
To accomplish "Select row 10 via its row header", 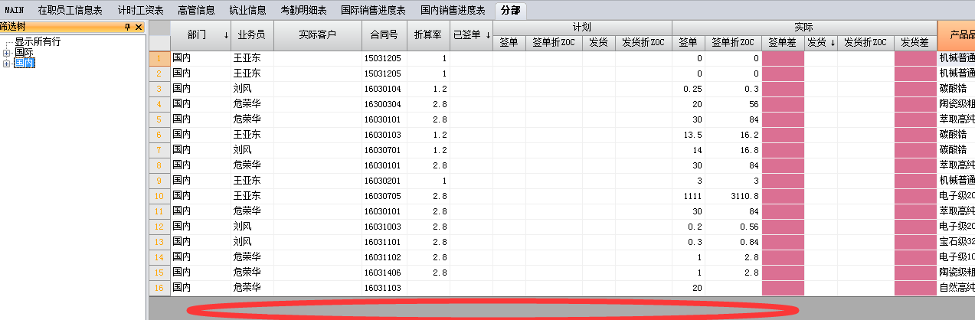I will tap(159, 196).
